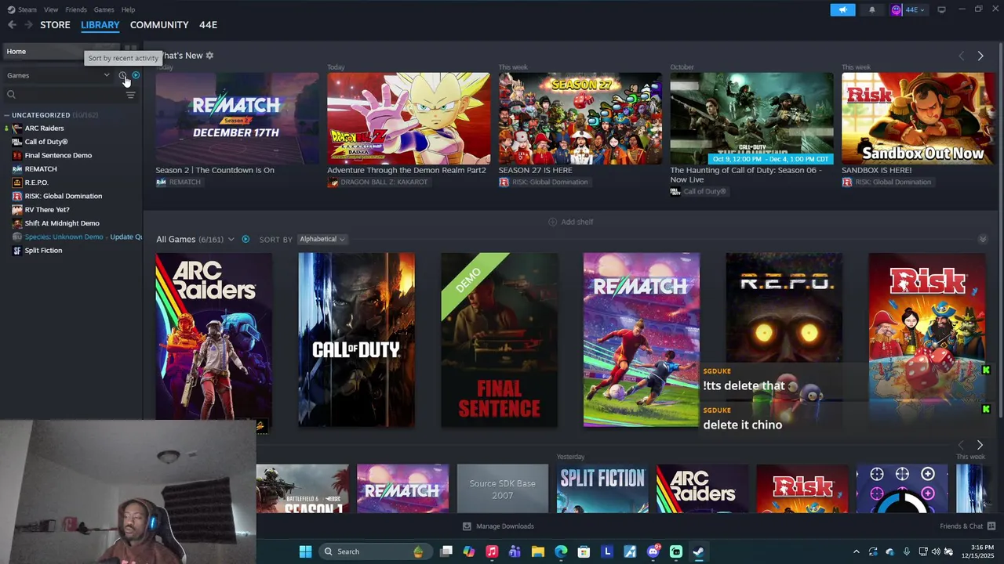Screen dimensions: 1004x564
Task: Select RISK: Global Domination in sidebar
Action: pyautogui.click(x=63, y=196)
